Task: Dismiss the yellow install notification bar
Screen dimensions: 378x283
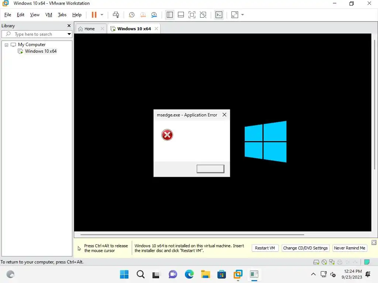Action: [x=374, y=242]
